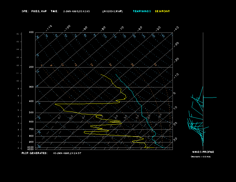Click the 100 pressure label at chart top
The width and height of the screenshot is (236, 182).
(31, 32)
